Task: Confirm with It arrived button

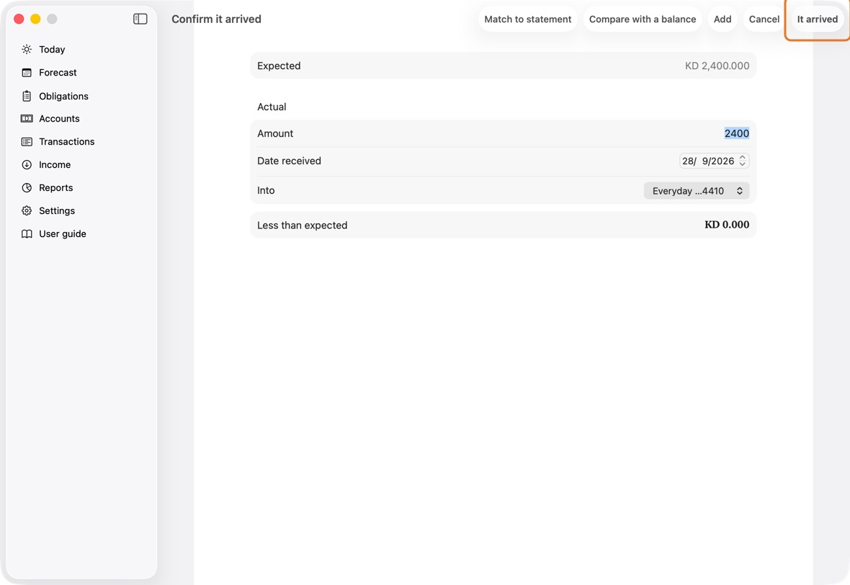Action: pyautogui.click(x=817, y=19)
